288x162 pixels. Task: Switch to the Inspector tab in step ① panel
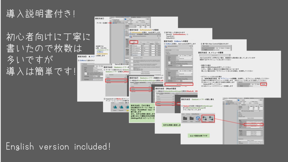(x=127, y=17)
